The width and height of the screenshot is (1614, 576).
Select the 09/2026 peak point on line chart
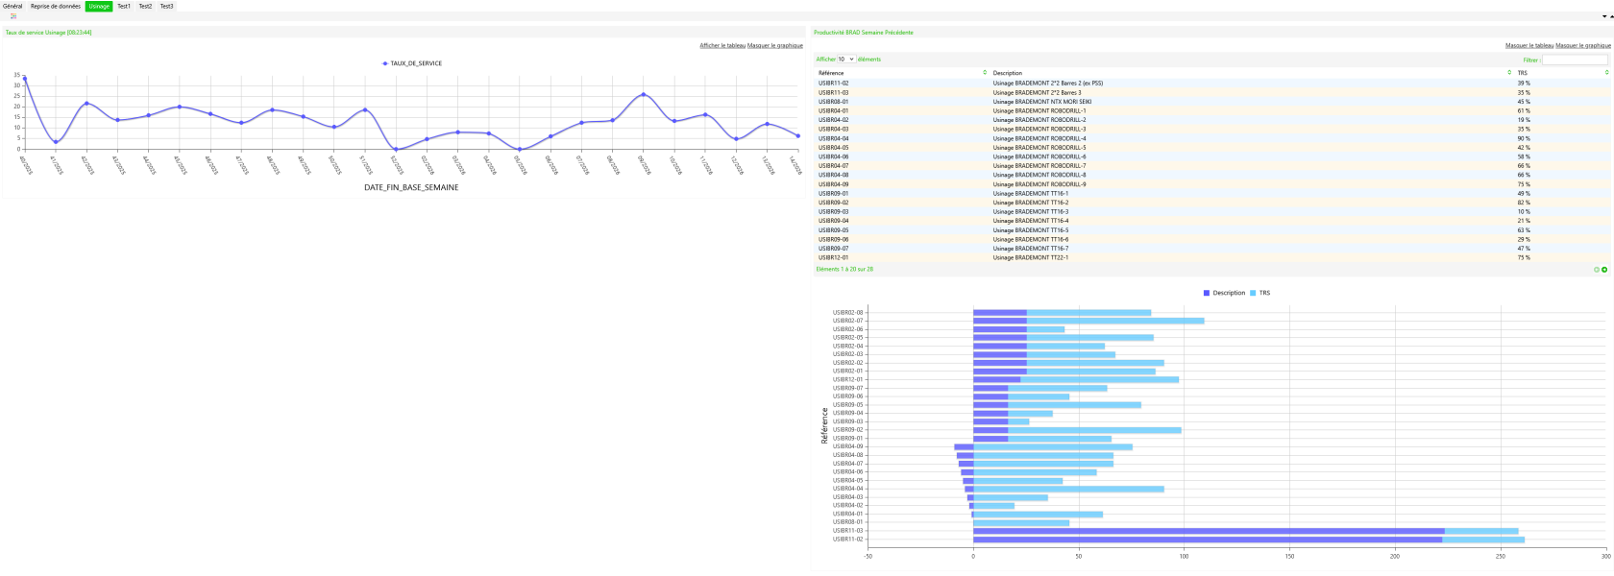tap(644, 95)
